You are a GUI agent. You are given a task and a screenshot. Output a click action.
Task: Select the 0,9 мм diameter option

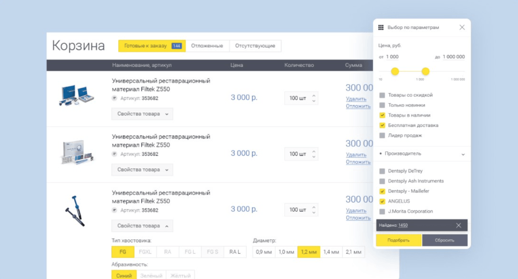[x=264, y=252]
